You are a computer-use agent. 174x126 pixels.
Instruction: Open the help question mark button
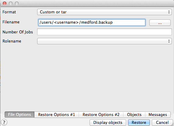point(4,122)
